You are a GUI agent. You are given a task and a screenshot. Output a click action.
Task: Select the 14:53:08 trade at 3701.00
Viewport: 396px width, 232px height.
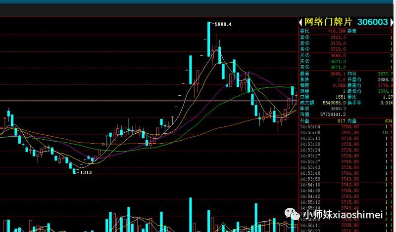(350, 133)
